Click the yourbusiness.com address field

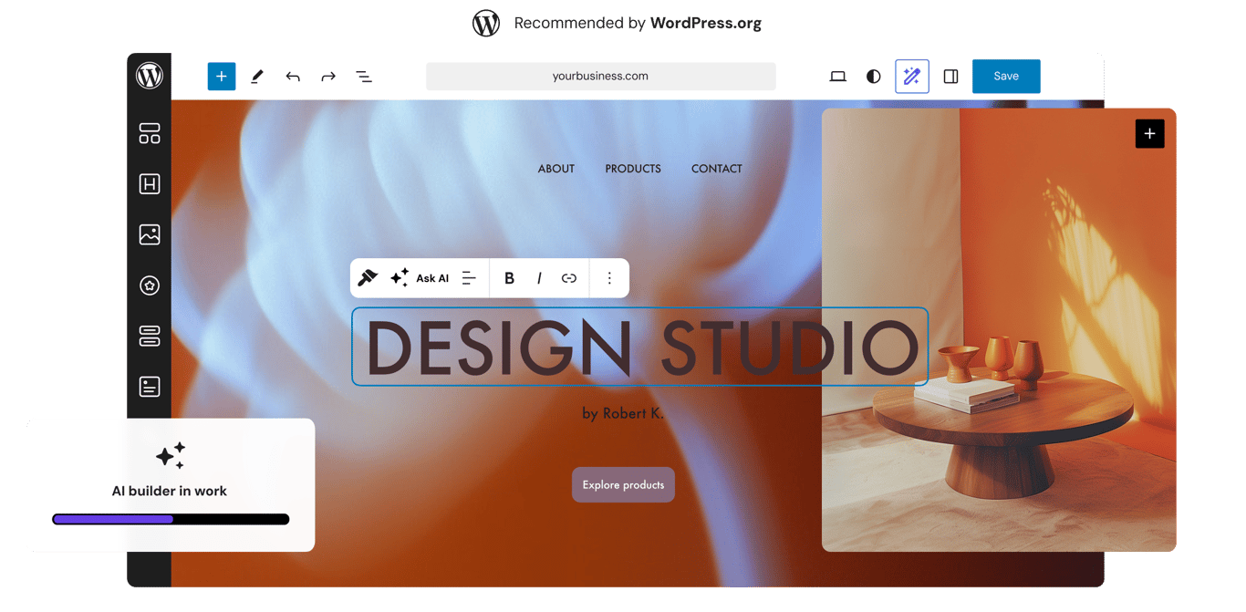point(601,76)
